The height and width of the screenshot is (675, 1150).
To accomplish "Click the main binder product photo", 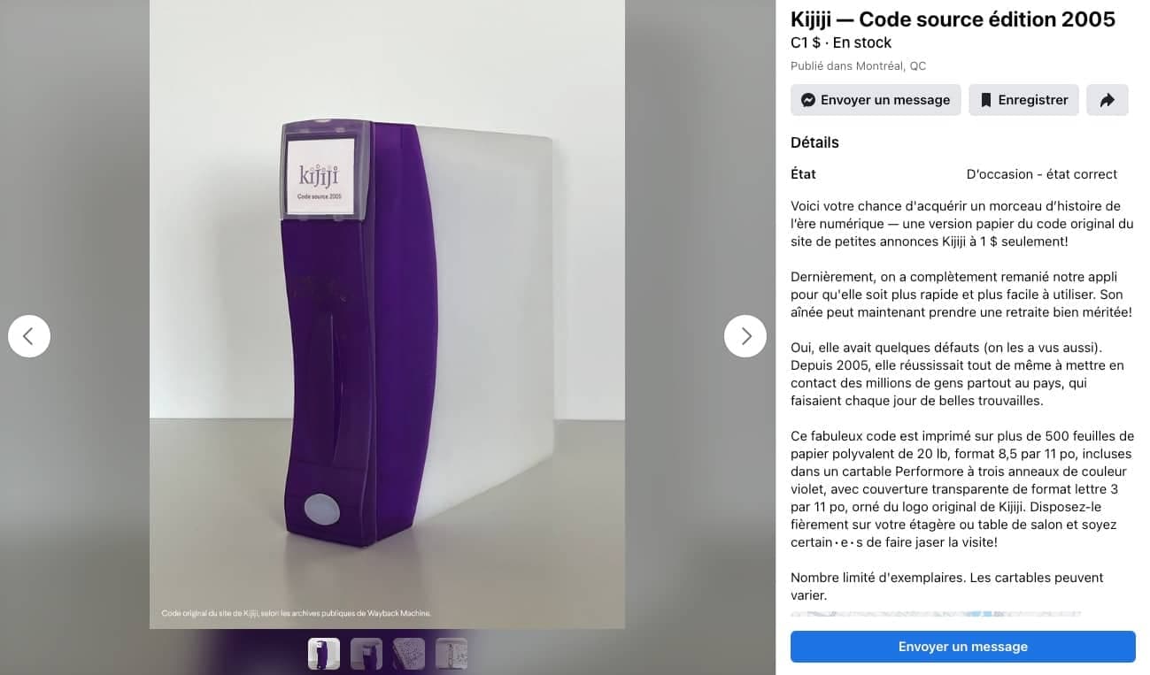I will [x=387, y=314].
